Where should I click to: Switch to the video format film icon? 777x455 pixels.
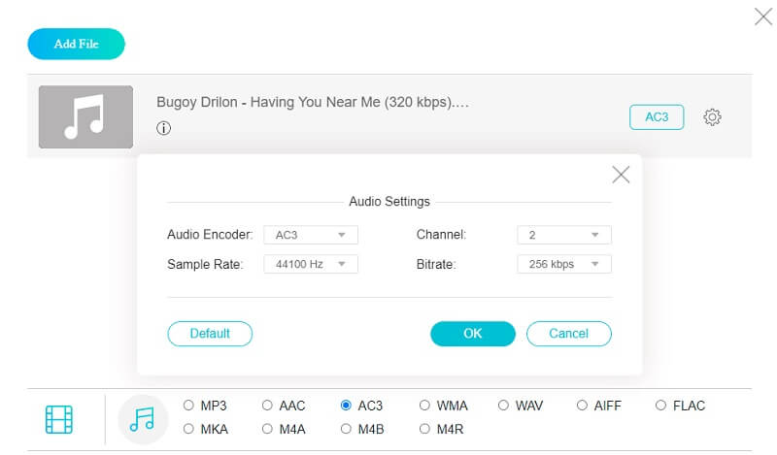coord(59,419)
